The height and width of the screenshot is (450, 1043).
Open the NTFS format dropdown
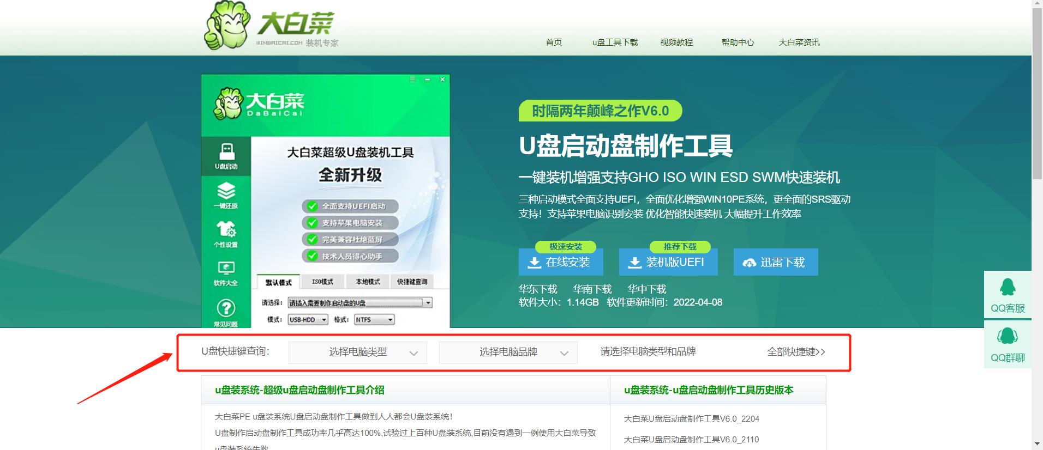coord(374,320)
